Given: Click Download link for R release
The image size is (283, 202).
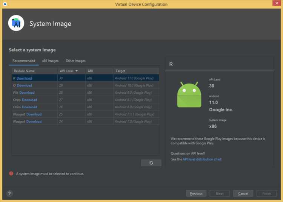Looking at the screenshot, I should coord(24,78).
